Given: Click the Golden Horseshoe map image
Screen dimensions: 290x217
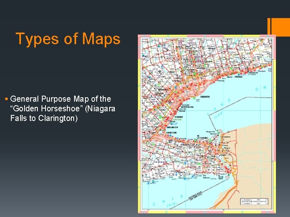Looking at the screenshot, I should [x=207, y=124].
